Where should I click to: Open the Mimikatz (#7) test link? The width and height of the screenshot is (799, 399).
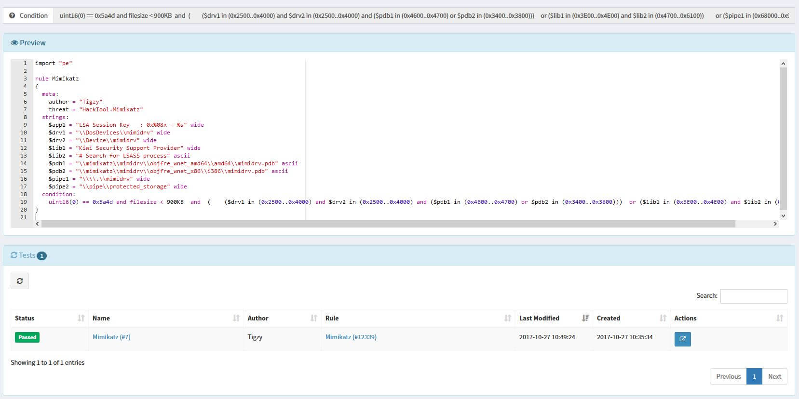(111, 337)
